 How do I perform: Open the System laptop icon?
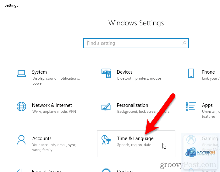(21, 74)
